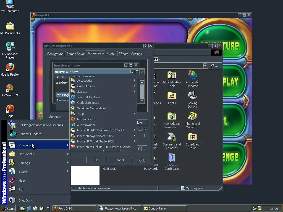The width and height of the screenshot is (283, 212).
Task: Open Network and Dial-up Connections icon
Action: tap(172, 120)
